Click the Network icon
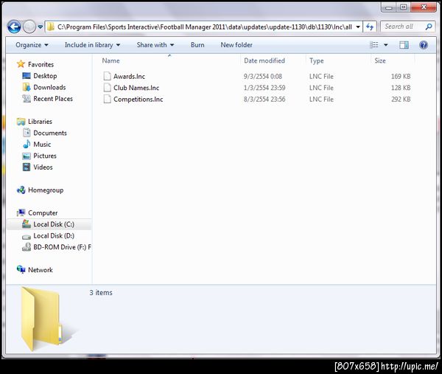The width and height of the screenshot is (442, 374). coord(21,269)
